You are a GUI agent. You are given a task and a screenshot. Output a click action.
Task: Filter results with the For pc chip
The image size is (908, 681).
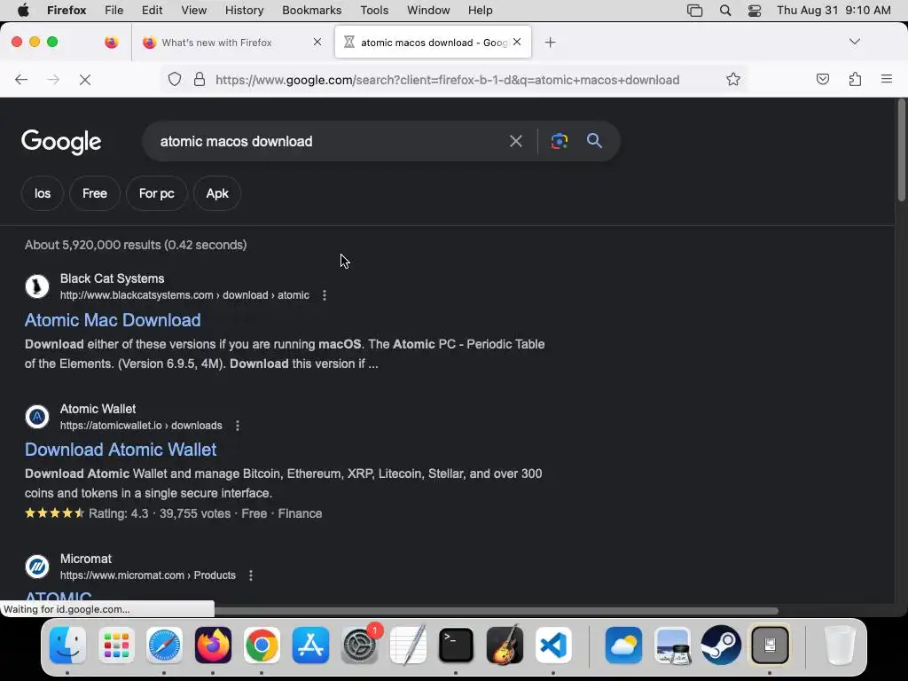[x=156, y=193]
